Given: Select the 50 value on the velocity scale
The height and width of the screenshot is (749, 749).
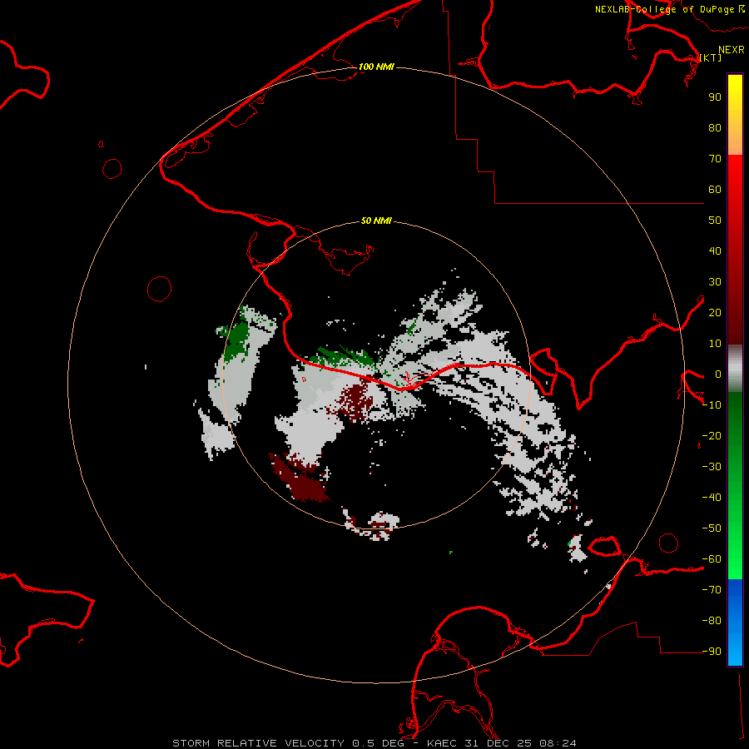Looking at the screenshot, I should pyautogui.click(x=715, y=221).
